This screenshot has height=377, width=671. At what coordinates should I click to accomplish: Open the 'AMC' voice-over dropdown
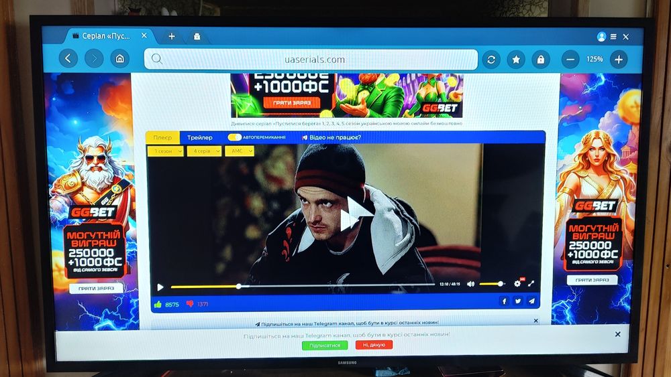(240, 151)
